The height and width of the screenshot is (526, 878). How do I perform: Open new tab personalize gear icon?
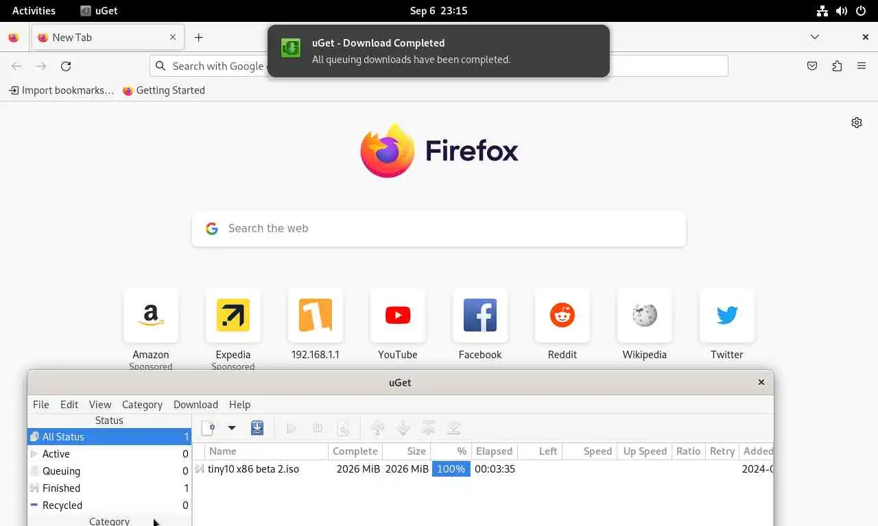pyautogui.click(x=857, y=123)
